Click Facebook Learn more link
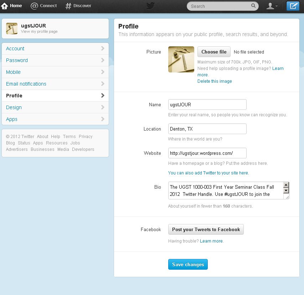The width and height of the screenshot is (304, 295). 211,241
